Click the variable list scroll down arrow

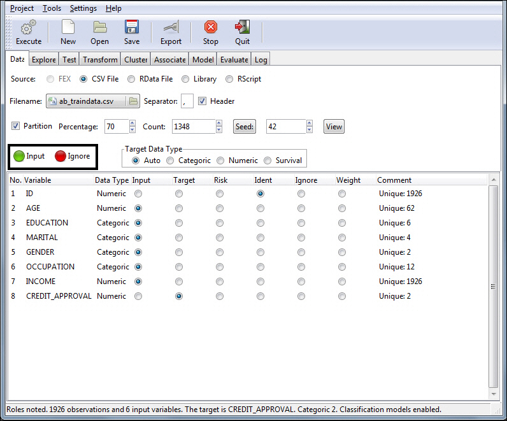494,394
